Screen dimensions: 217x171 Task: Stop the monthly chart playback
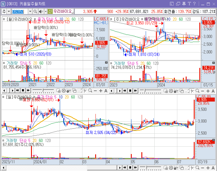tap(23, 90)
